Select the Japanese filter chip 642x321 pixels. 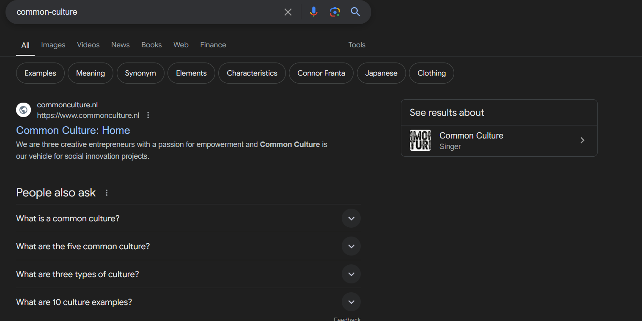381,73
